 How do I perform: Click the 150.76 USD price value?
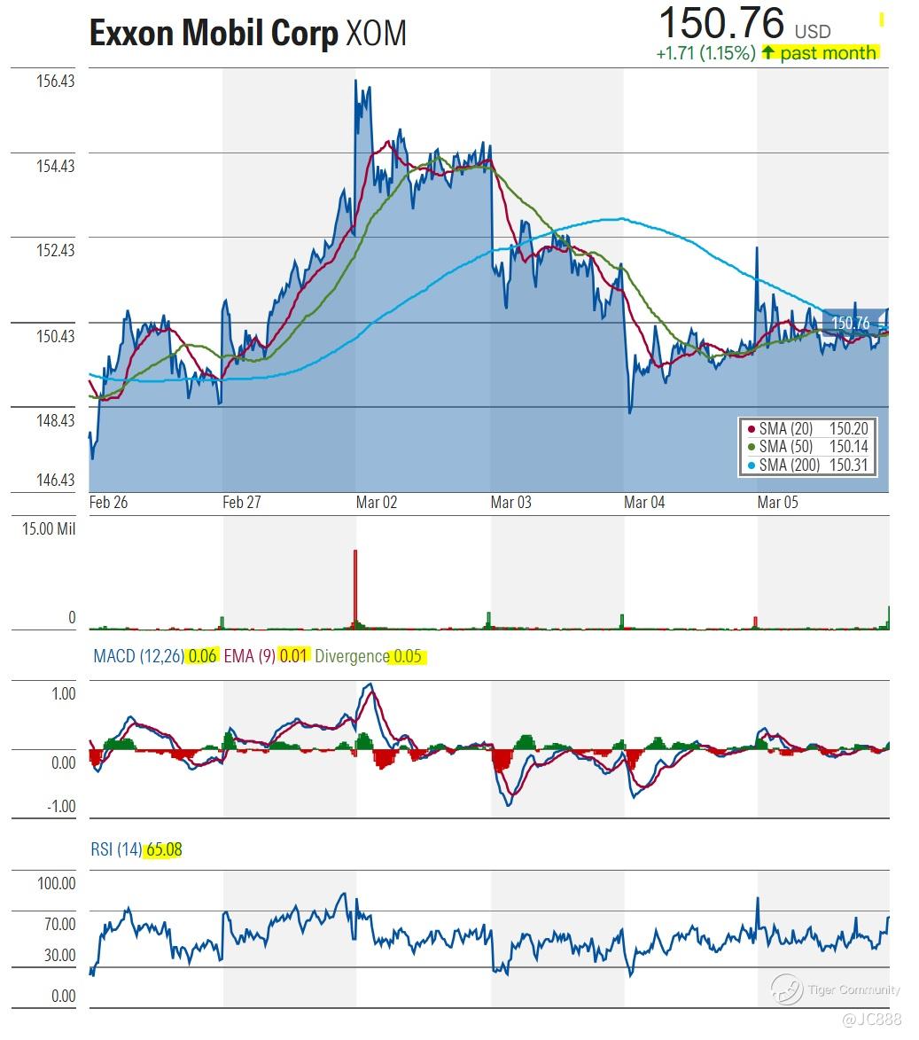744,24
